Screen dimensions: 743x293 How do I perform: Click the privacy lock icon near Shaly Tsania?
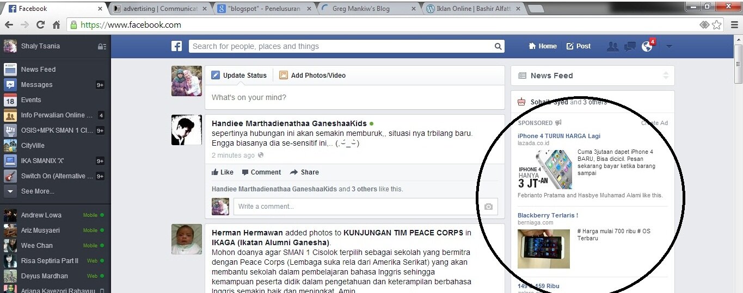tap(102, 46)
